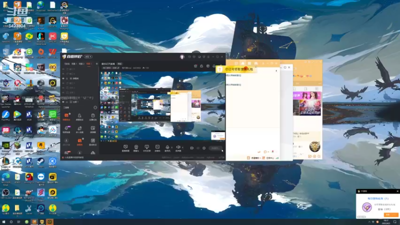Viewport: 400px width, 225px height.
Task: Toggle the bright eye icon on third source
Action: coord(63,78)
